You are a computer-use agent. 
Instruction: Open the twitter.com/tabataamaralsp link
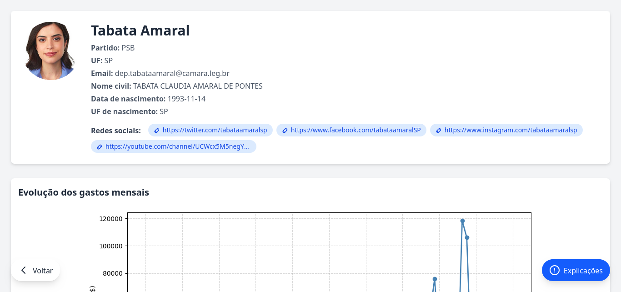[215, 130]
